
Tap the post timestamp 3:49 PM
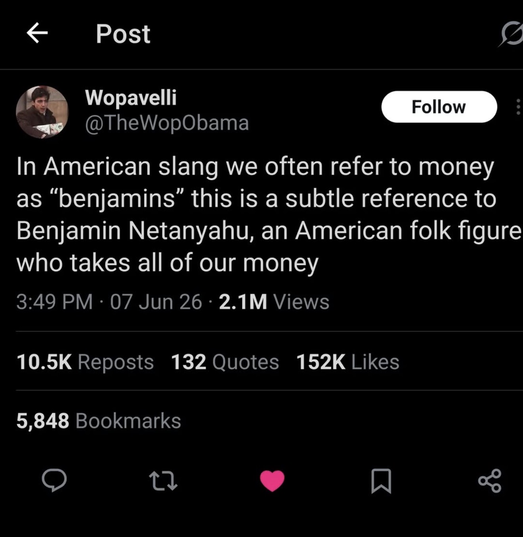55,302
